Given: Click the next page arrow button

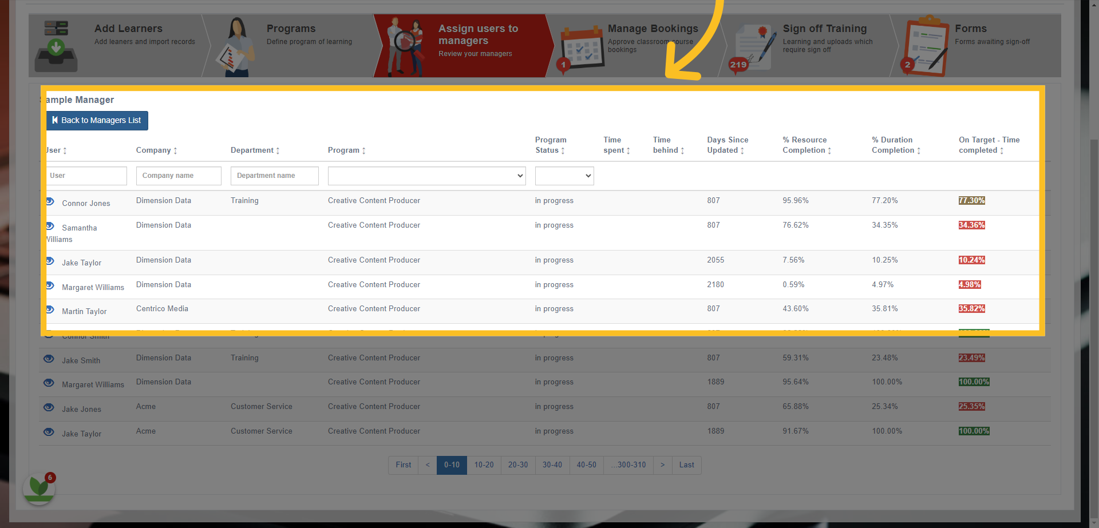Looking at the screenshot, I should coord(663,465).
